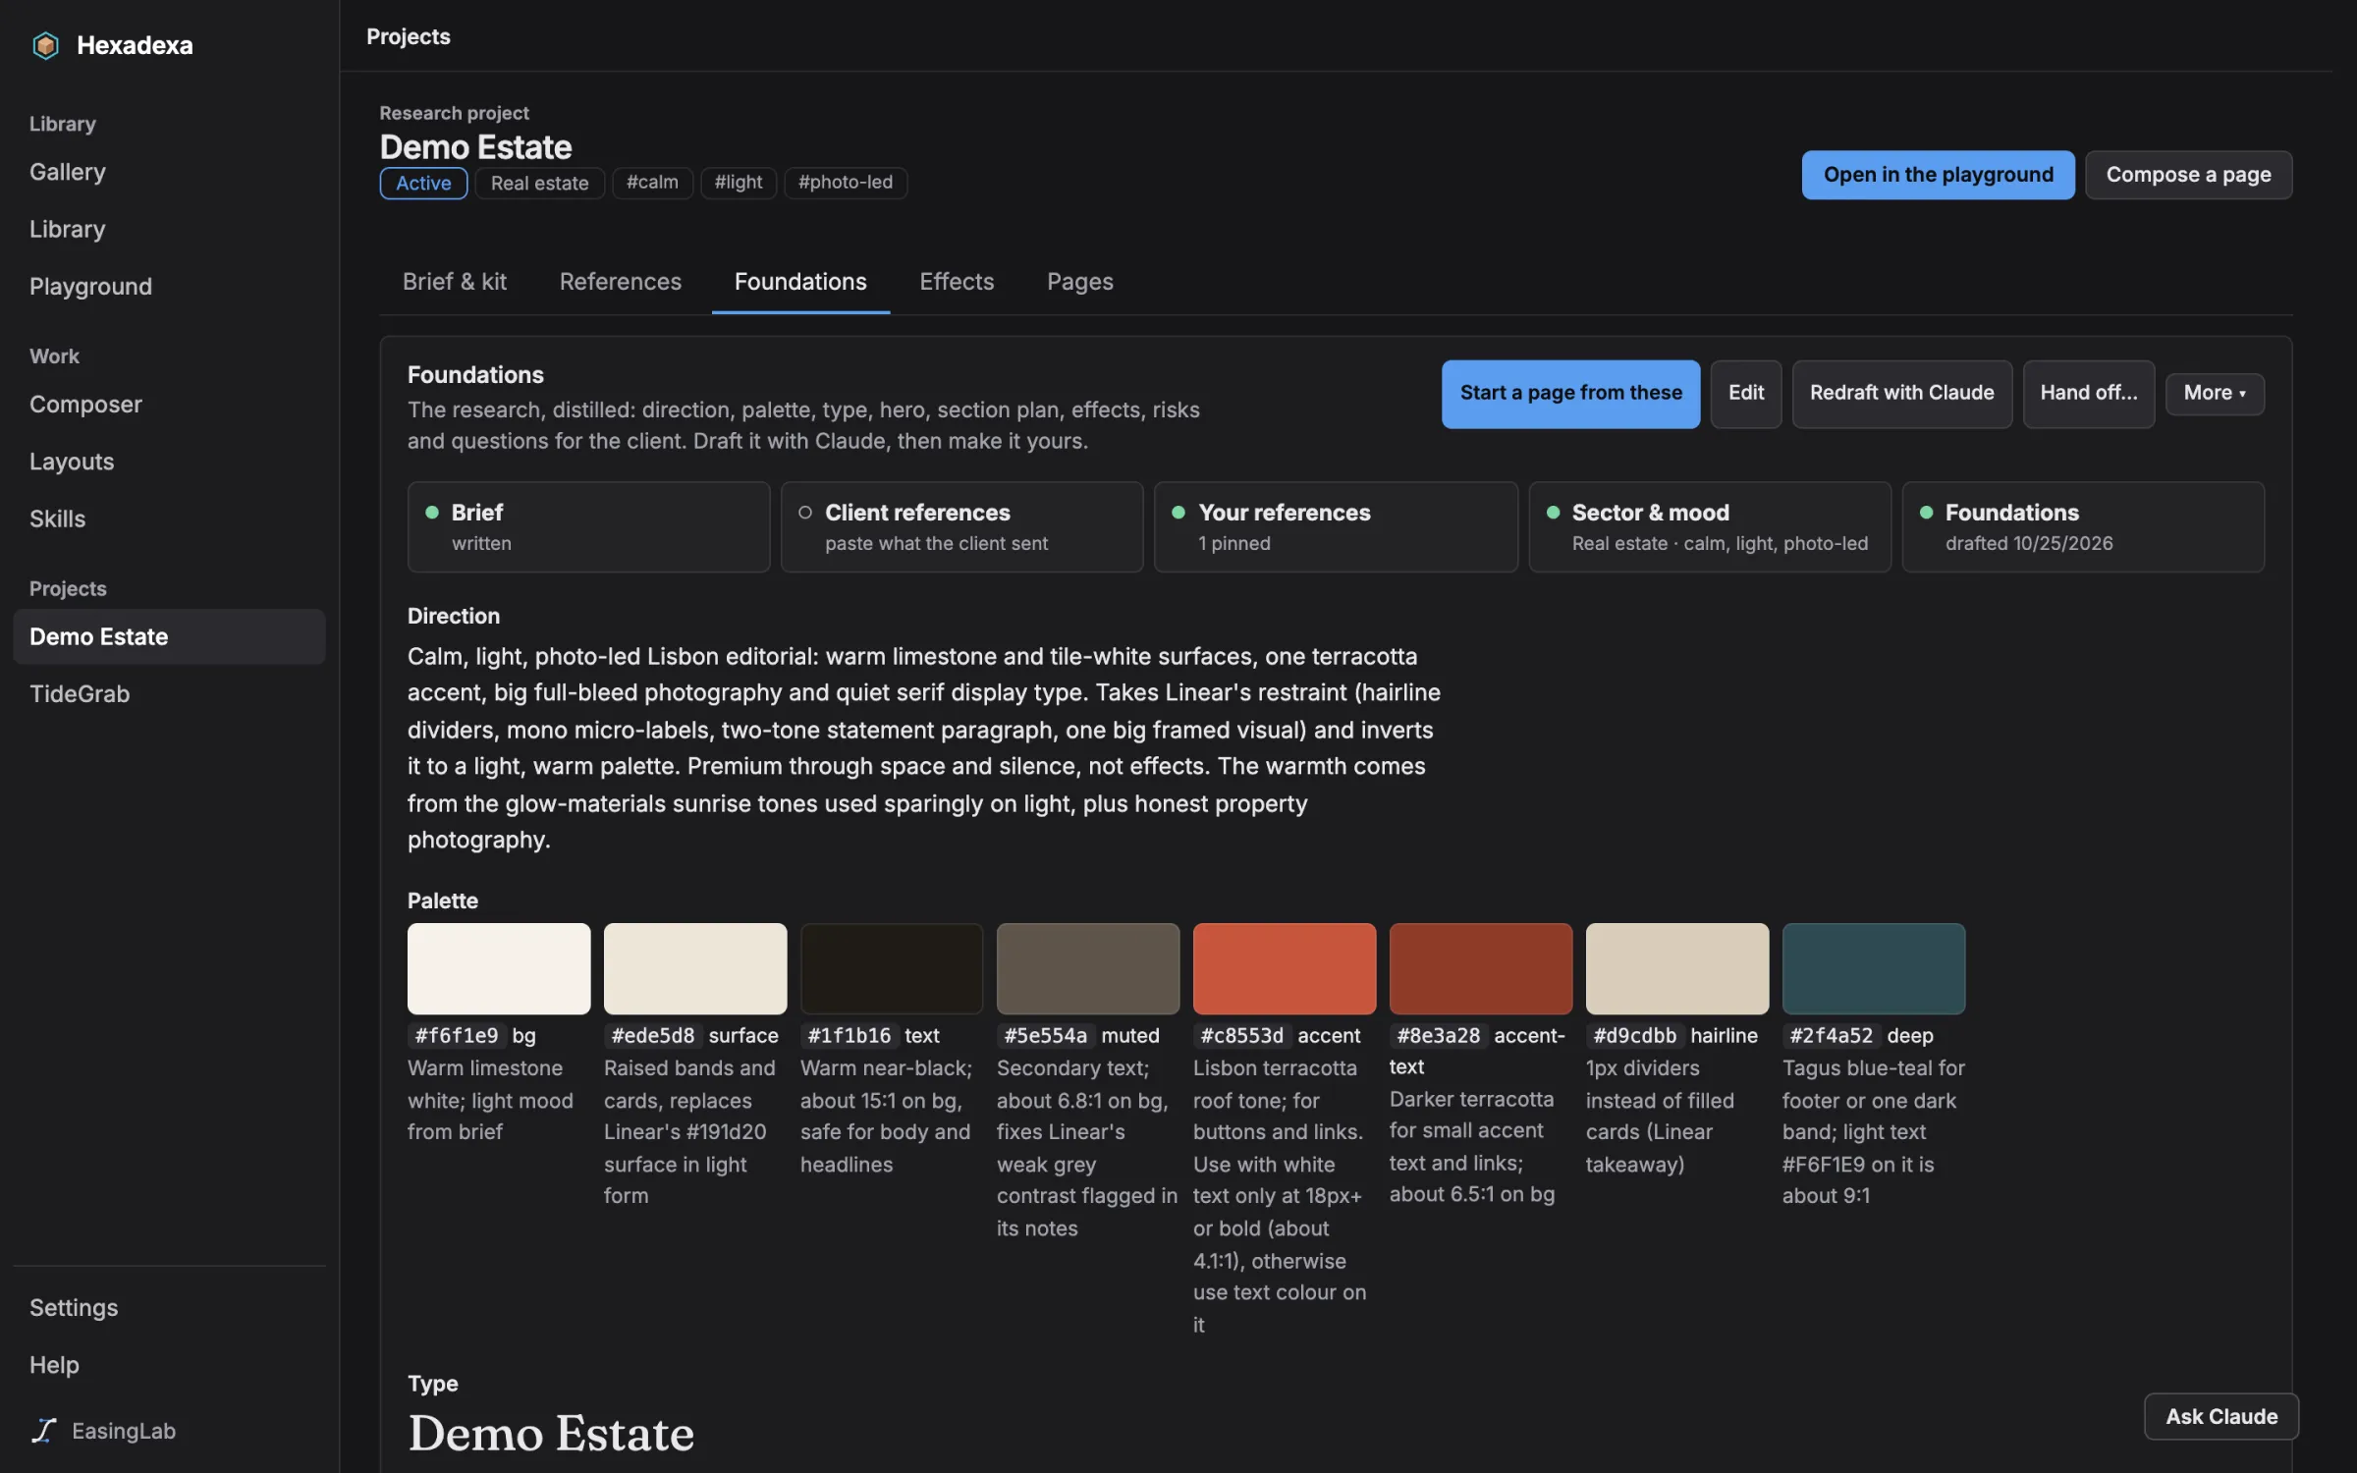Screen dimensions: 2357x1473
Task: Click the #photo-led tag
Action: click(x=845, y=183)
